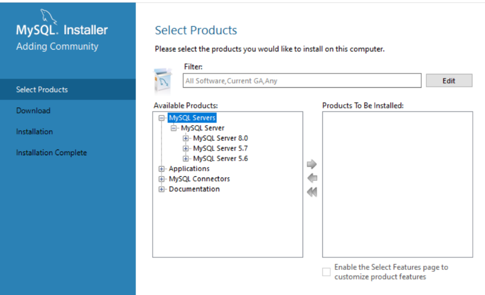
Task: Expand the MySQL Server 8.0 node
Action: [x=185, y=138]
